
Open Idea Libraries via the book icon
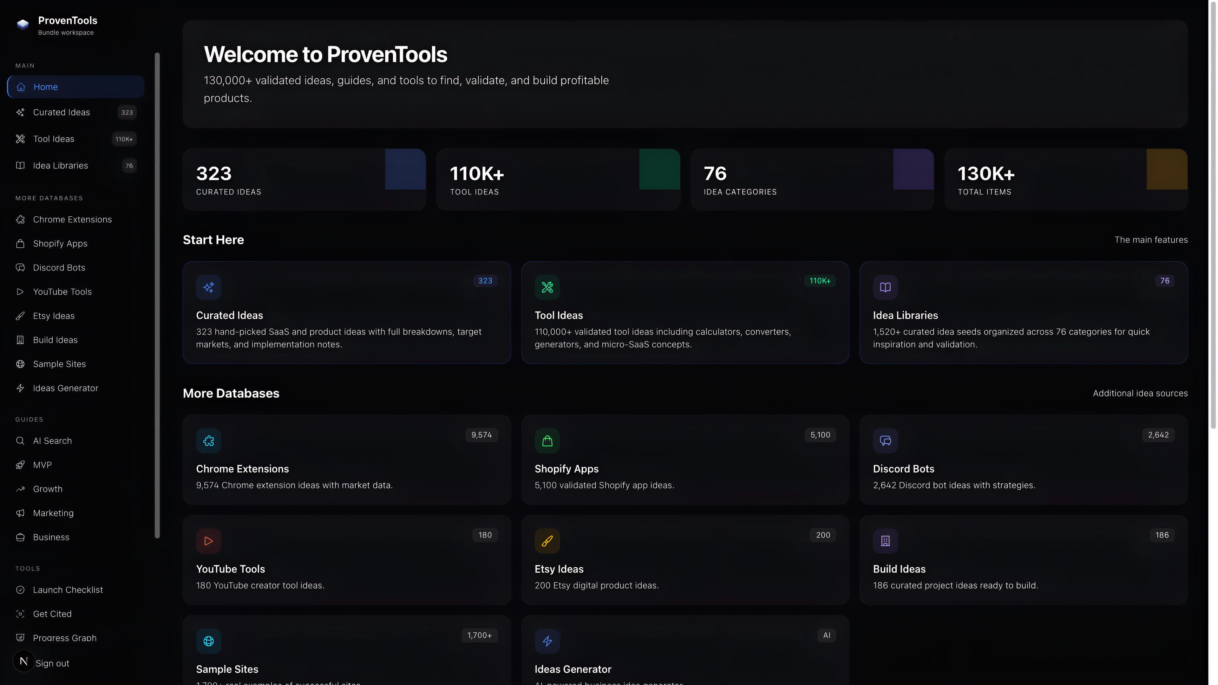click(x=20, y=166)
